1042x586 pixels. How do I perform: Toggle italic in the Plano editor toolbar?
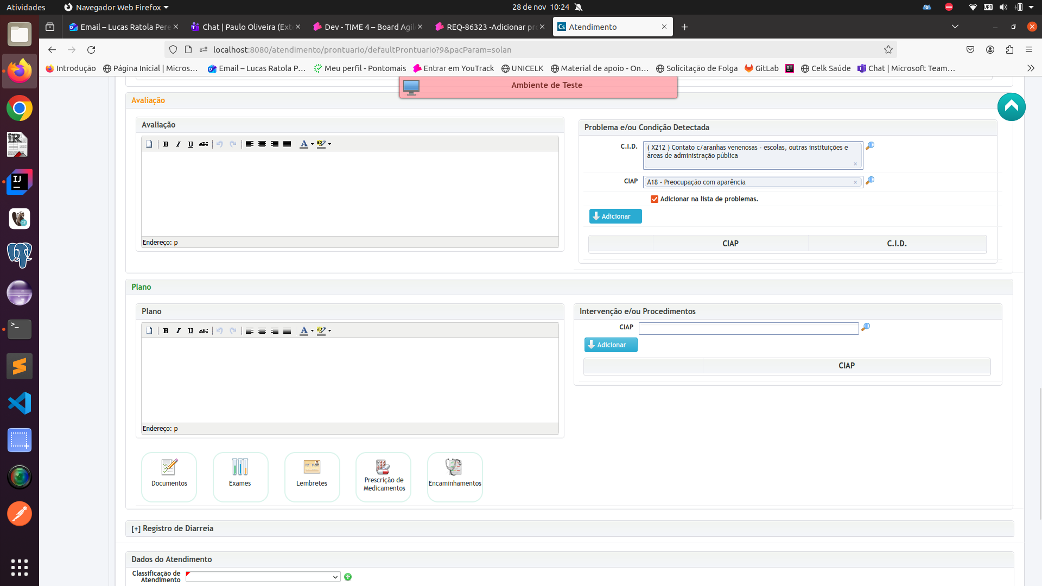[x=178, y=331]
